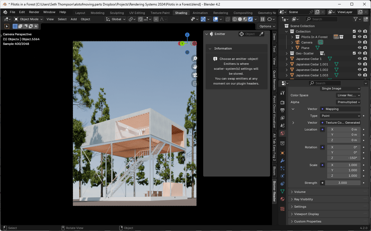371x231 pixels.
Task: Click the Strength value field showing 3.000
Action: [x=342, y=183]
